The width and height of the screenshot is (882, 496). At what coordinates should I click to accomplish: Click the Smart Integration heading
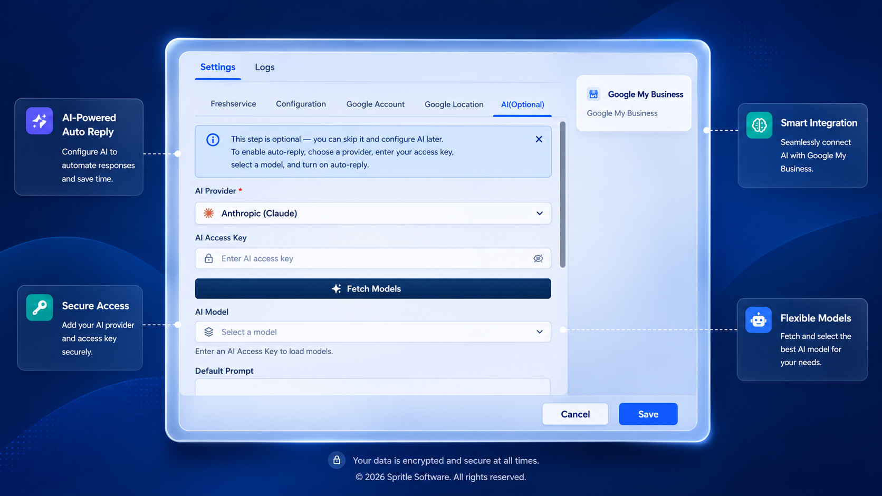819,123
